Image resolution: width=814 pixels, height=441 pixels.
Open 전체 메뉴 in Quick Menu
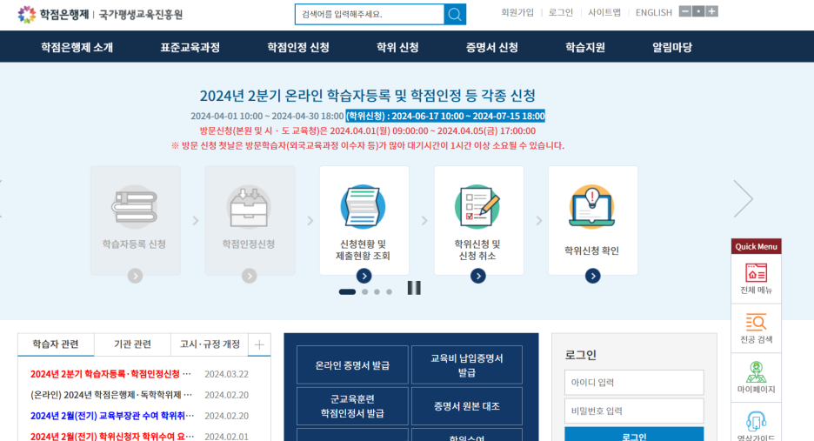[x=756, y=279]
